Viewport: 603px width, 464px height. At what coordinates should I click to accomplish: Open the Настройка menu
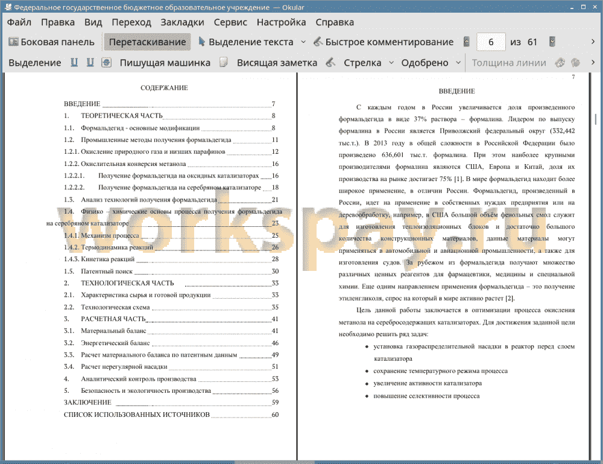coord(281,22)
